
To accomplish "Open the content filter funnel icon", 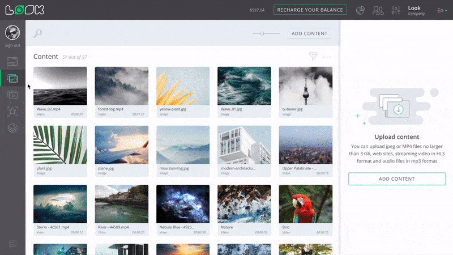I will click(313, 57).
